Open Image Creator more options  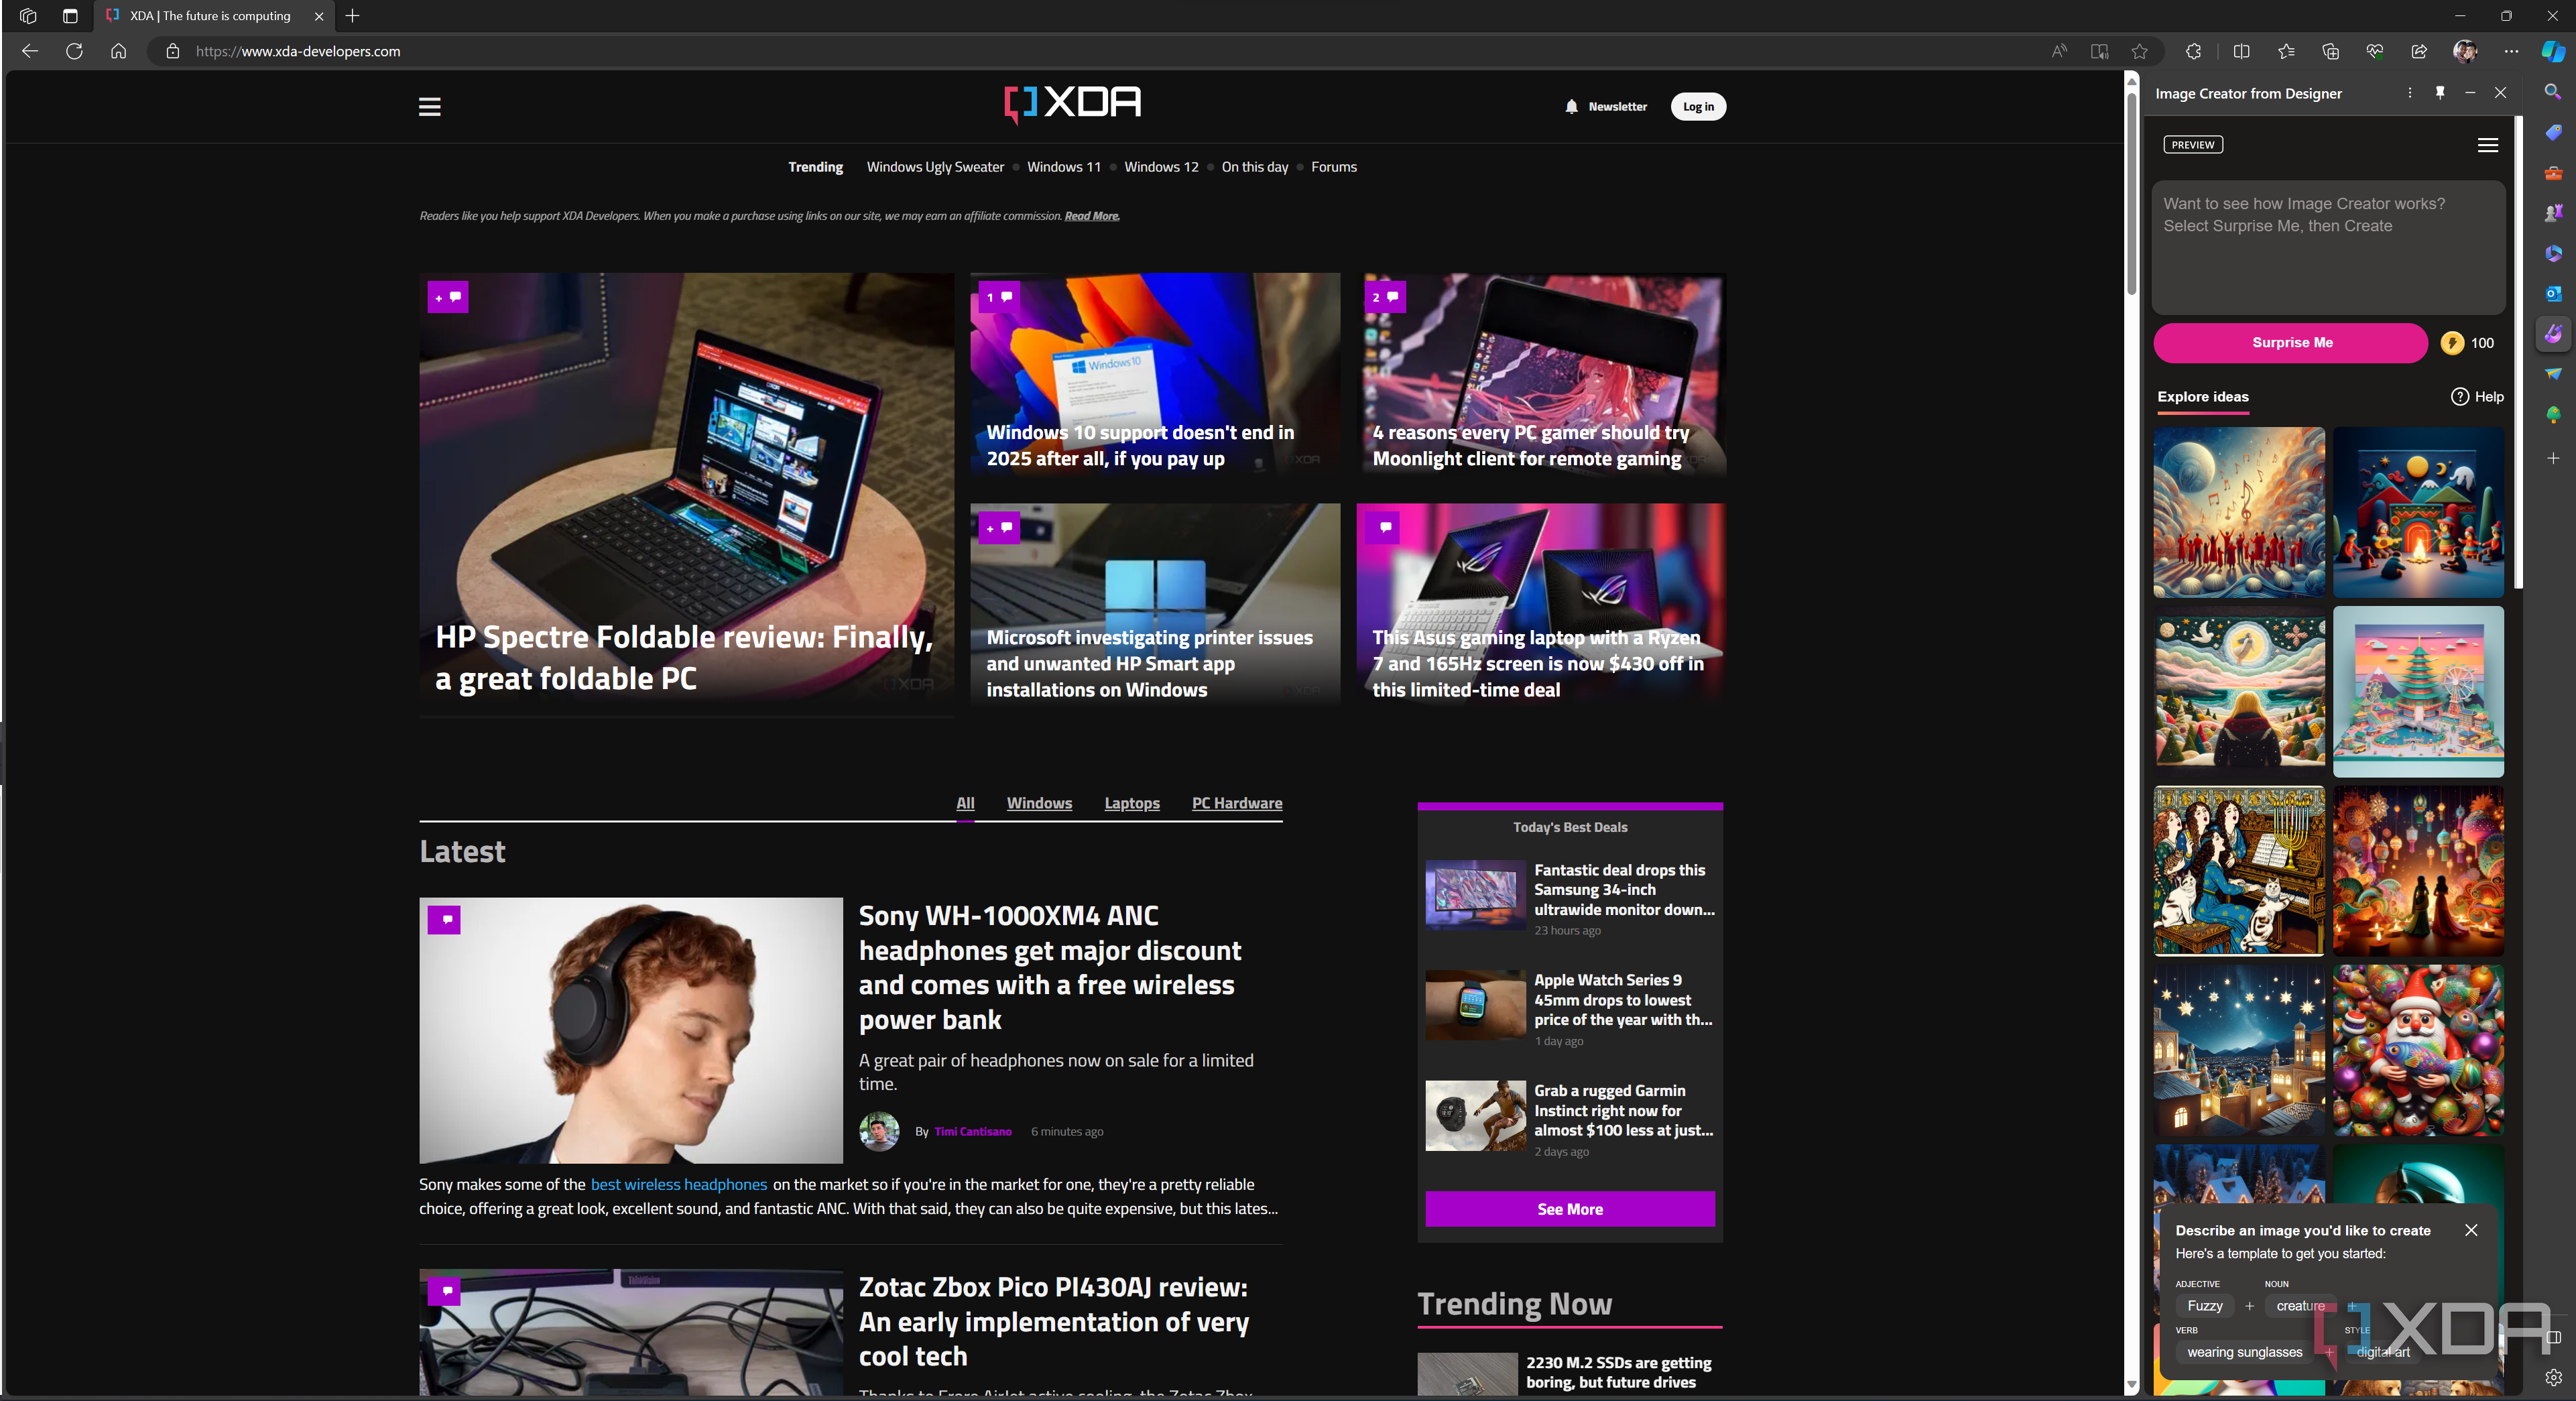point(2410,93)
